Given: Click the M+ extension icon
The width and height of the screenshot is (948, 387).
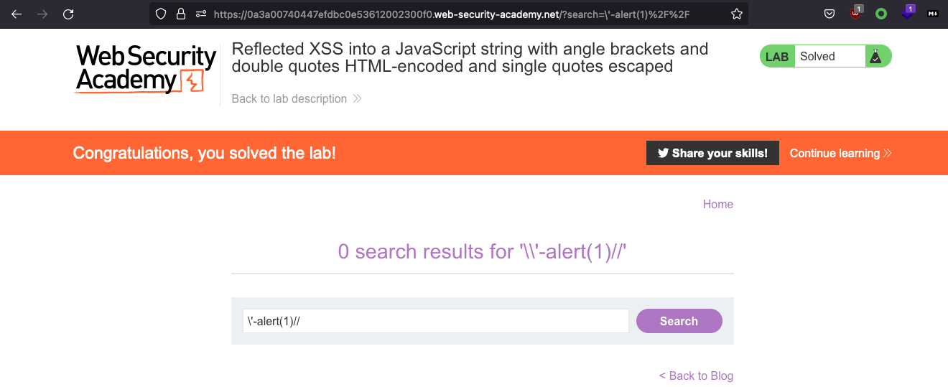Looking at the screenshot, I should point(933,14).
